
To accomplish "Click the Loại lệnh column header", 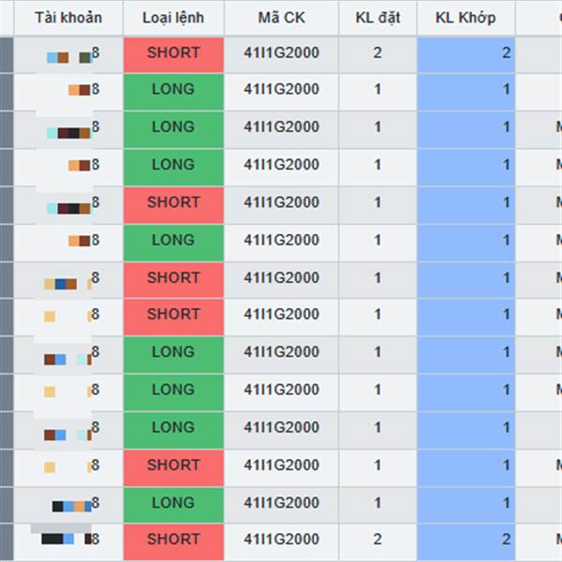I will [173, 18].
